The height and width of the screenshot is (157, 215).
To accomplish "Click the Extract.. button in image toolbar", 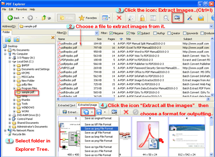I will click(70, 112).
